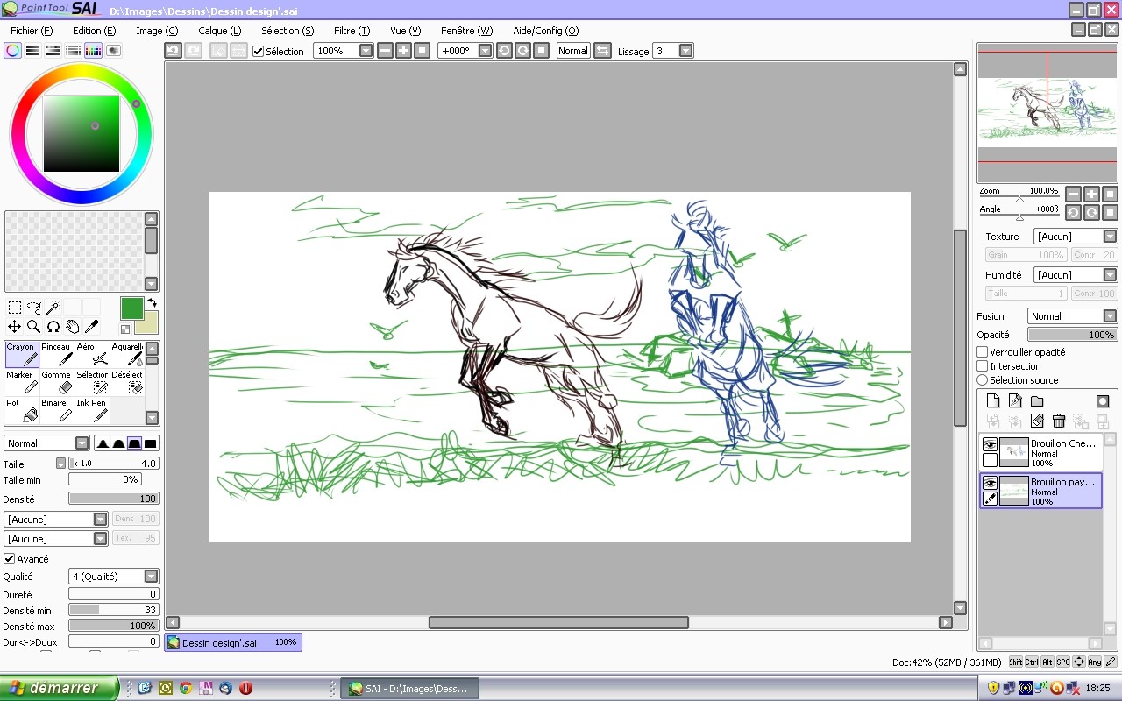Hide the Brouillon pay... layer
This screenshot has height=701, width=1122.
pyautogui.click(x=990, y=483)
